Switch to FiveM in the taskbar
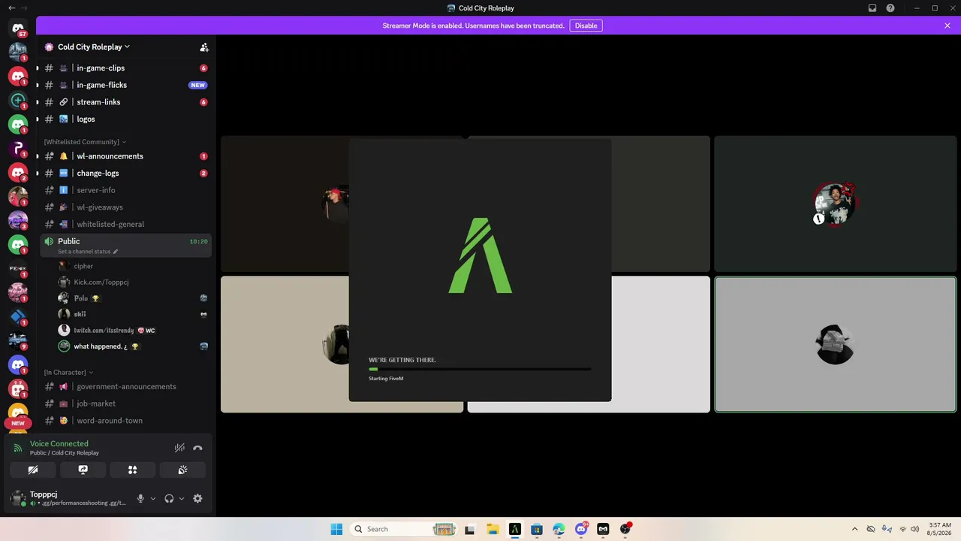 514,529
